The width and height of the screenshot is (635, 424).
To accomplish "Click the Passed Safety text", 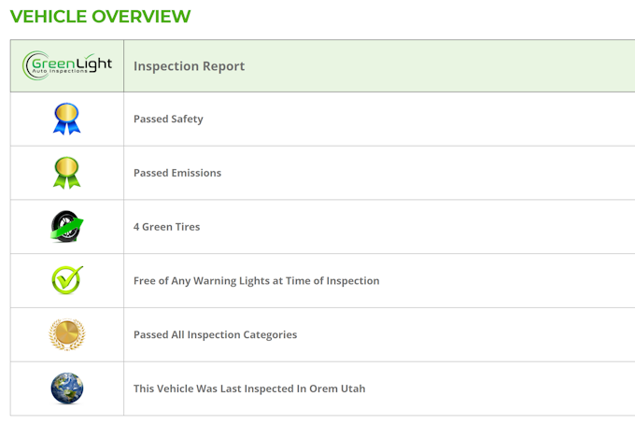I will pos(168,120).
